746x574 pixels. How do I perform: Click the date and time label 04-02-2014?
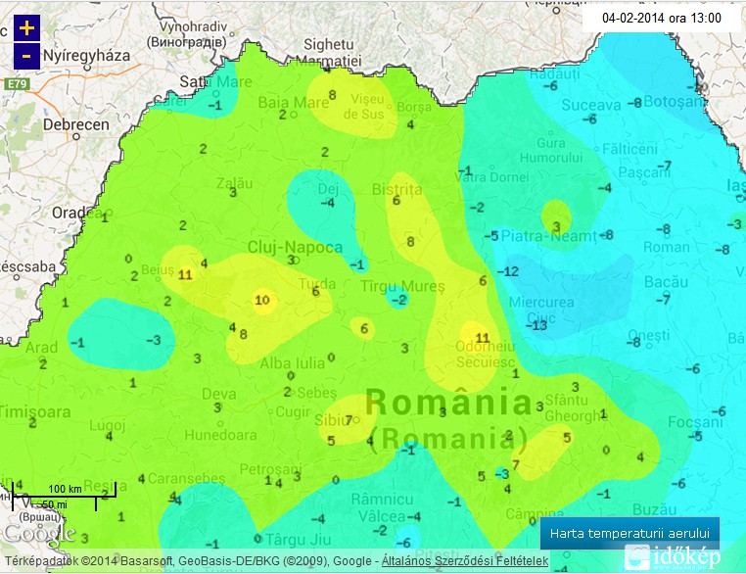pos(662,18)
